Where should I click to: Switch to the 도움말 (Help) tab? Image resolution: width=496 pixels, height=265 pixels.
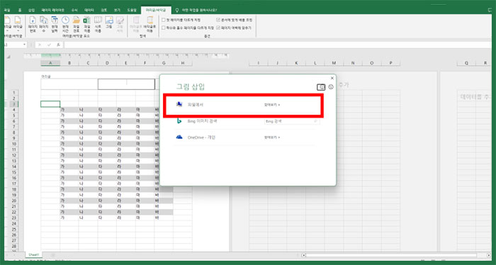pos(132,10)
